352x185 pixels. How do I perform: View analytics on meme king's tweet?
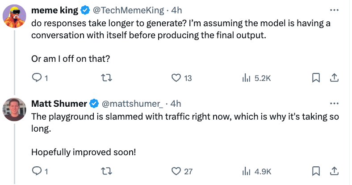pyautogui.click(x=245, y=78)
